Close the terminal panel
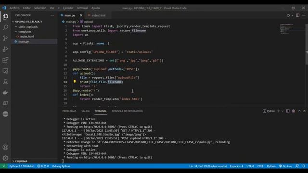 point(305,111)
